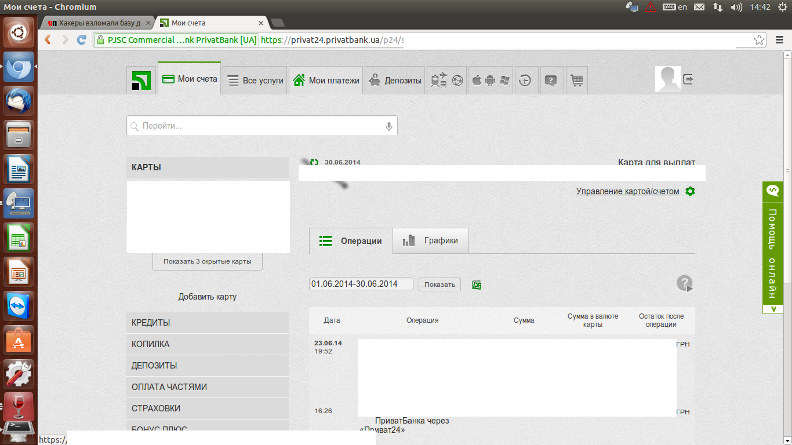This screenshot has width=792, height=445.
Task: Open Управление картой/счетом link
Action: click(x=628, y=191)
